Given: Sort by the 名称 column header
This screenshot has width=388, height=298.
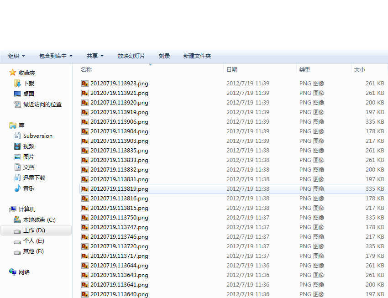Looking at the screenshot, I should 86,70.
